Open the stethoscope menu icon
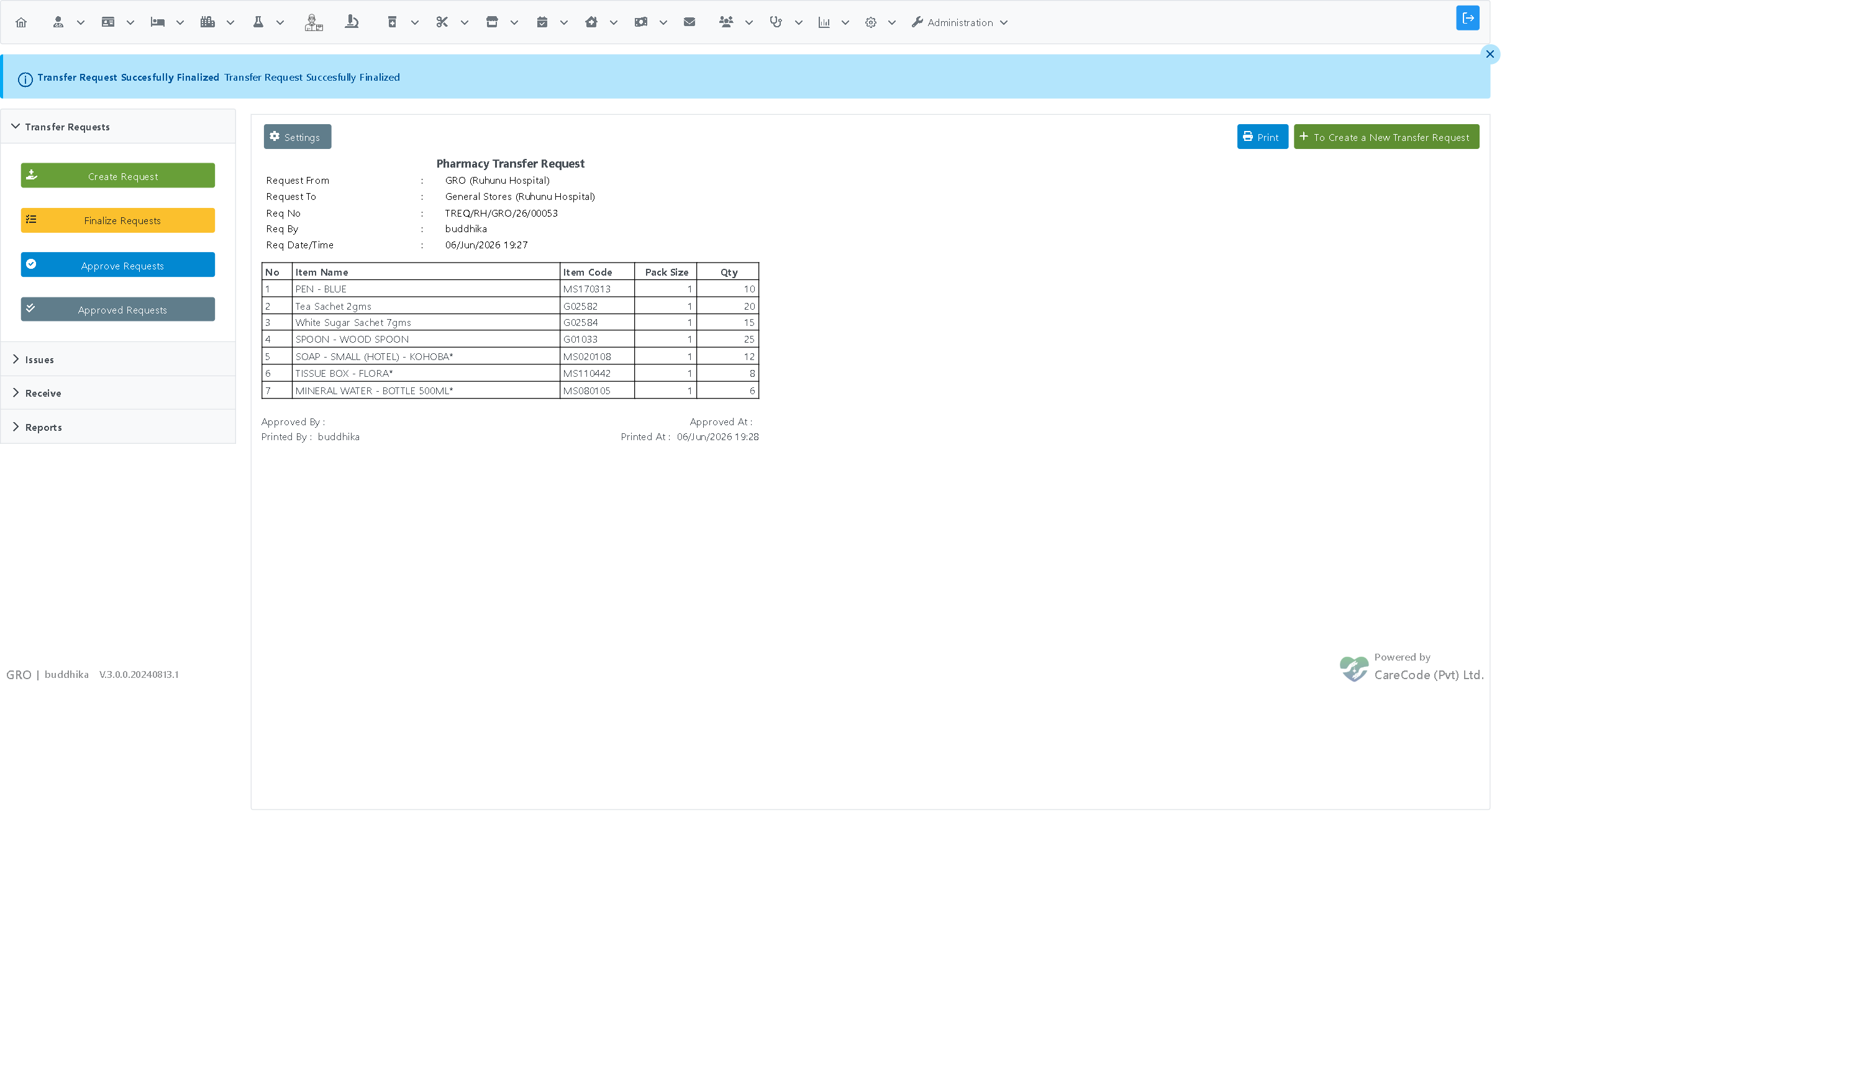Screen dimensions: 1861x1087 coord(775,22)
